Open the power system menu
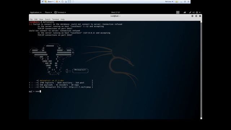The image size is (231, 130). tap(198, 12)
